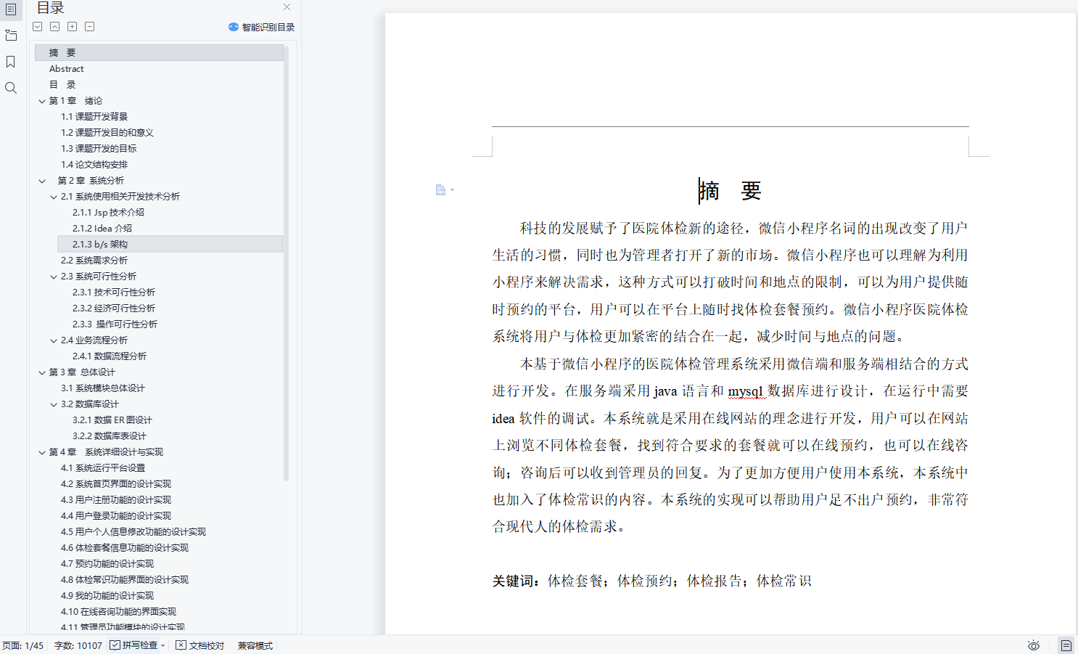1078x654 pixels.
Task: Click the 关键词 line in the document
Action: pyautogui.click(x=651, y=581)
